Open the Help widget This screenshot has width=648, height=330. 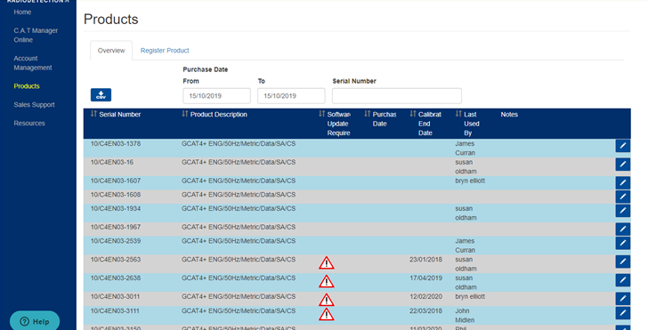35,321
